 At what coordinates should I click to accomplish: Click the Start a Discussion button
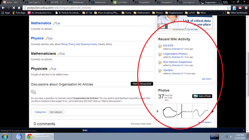[142, 84]
